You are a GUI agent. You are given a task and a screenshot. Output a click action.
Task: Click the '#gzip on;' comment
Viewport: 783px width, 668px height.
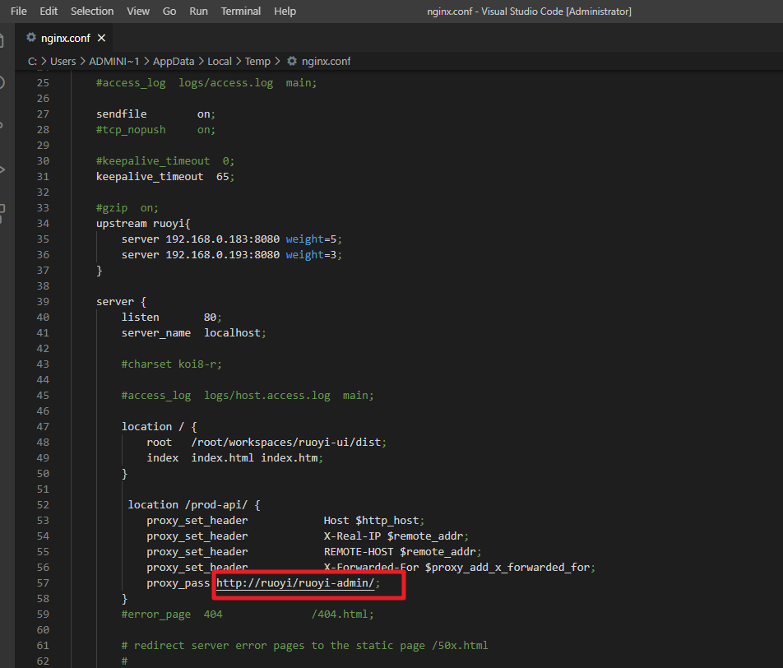tap(127, 208)
